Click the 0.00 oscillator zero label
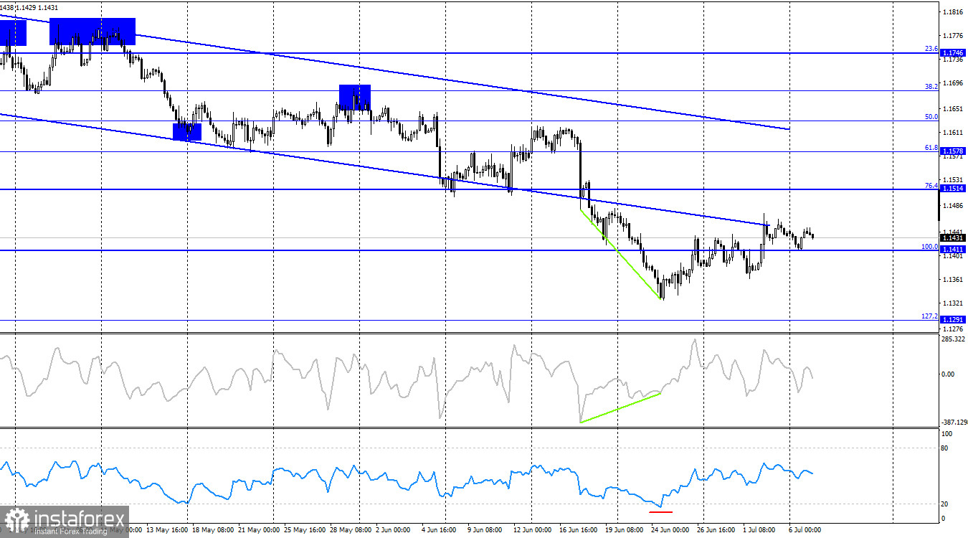968x538 pixels. tap(948, 374)
